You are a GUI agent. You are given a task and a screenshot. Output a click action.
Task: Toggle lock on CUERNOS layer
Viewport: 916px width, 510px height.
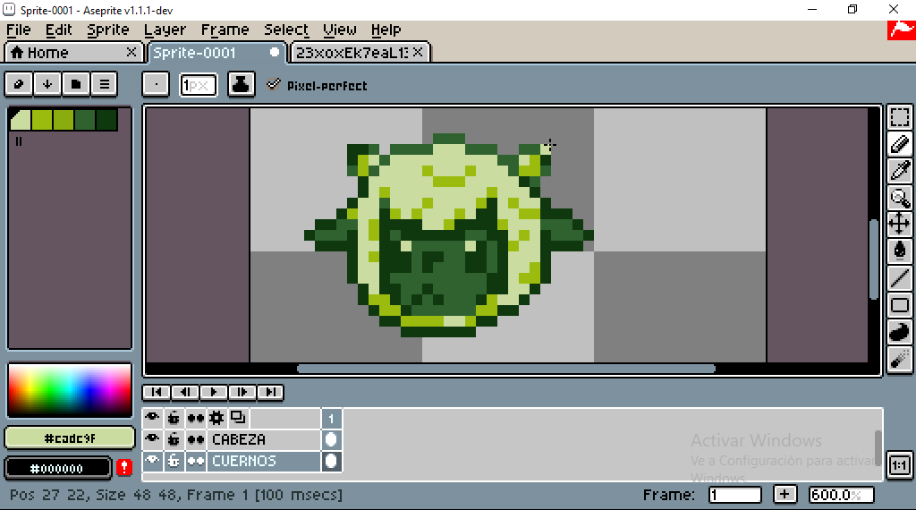[x=174, y=461]
